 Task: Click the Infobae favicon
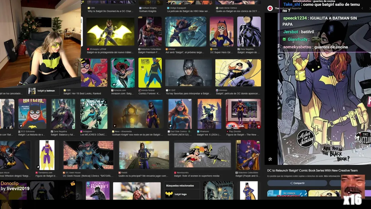[166, 49]
